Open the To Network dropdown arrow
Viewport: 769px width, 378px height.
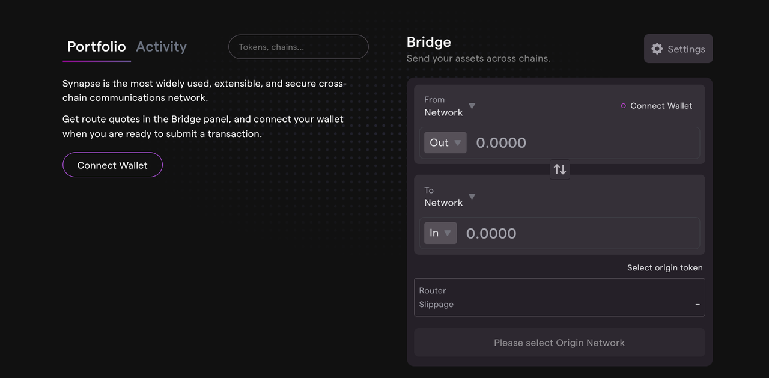point(472,197)
